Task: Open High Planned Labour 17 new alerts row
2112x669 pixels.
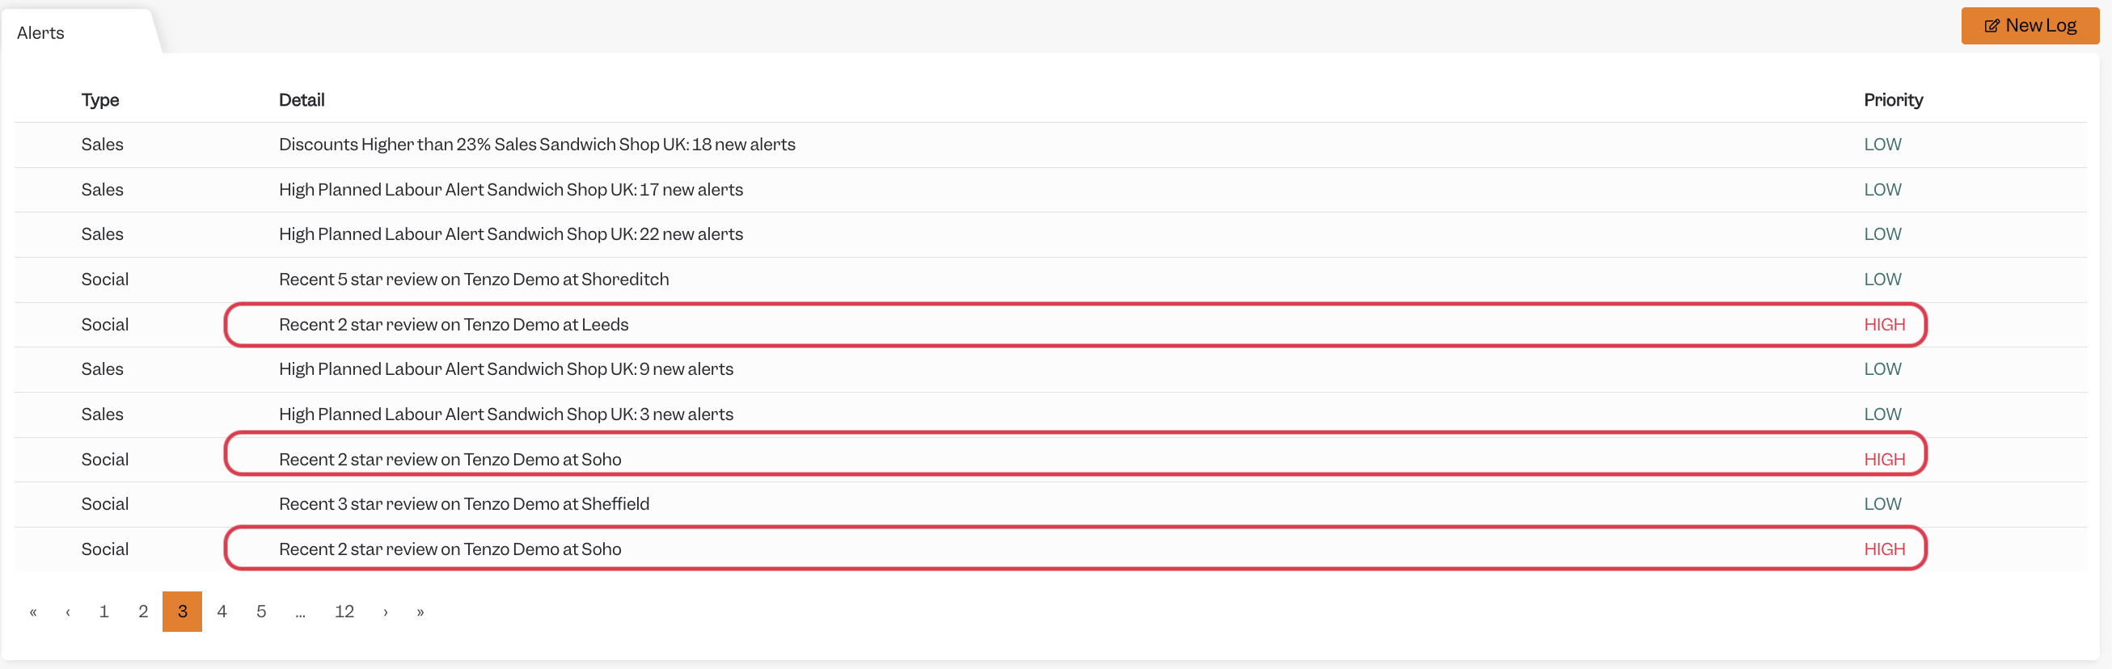Action: [x=1050, y=190]
